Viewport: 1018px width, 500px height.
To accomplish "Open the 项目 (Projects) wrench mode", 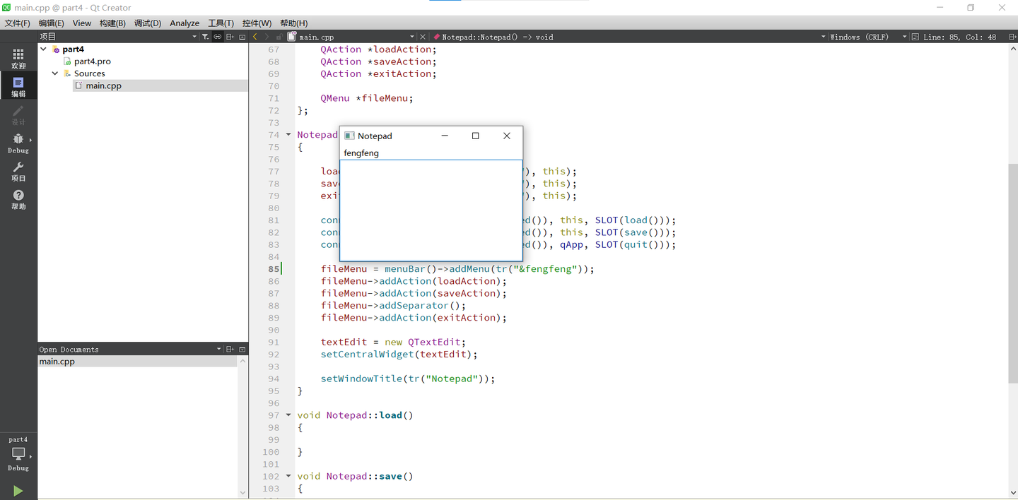I will (x=18, y=172).
